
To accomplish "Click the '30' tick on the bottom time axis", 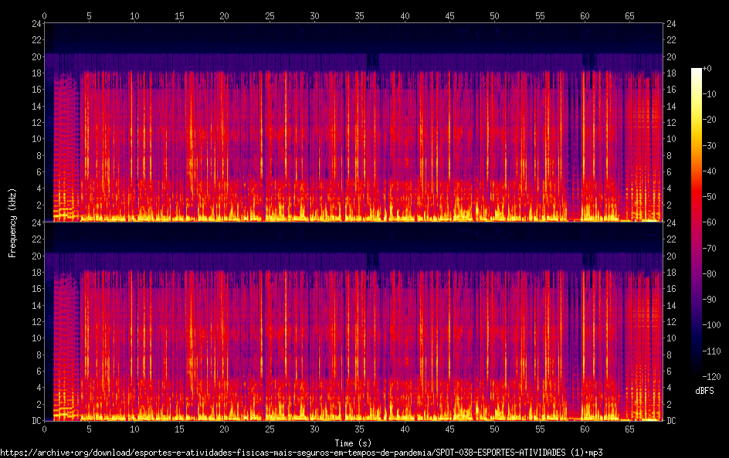I will [x=314, y=429].
